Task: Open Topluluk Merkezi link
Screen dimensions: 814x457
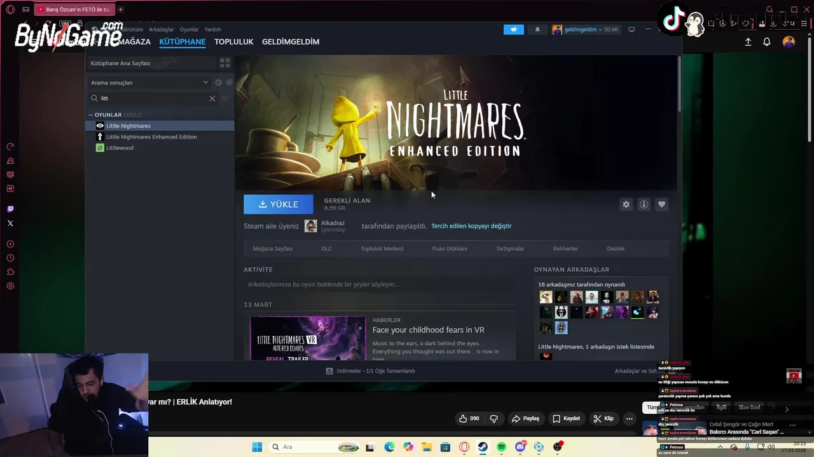Action: click(382, 249)
